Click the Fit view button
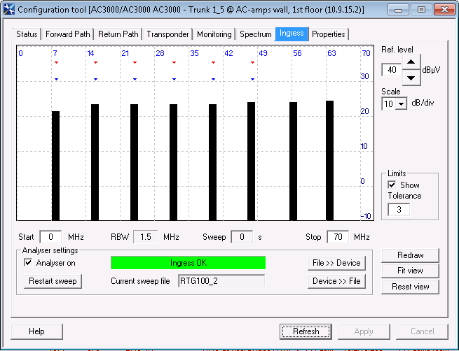The width and height of the screenshot is (459, 351). tap(410, 271)
